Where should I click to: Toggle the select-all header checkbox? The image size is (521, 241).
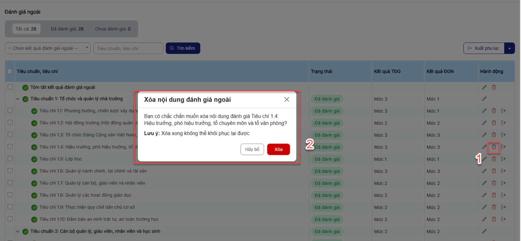10,71
